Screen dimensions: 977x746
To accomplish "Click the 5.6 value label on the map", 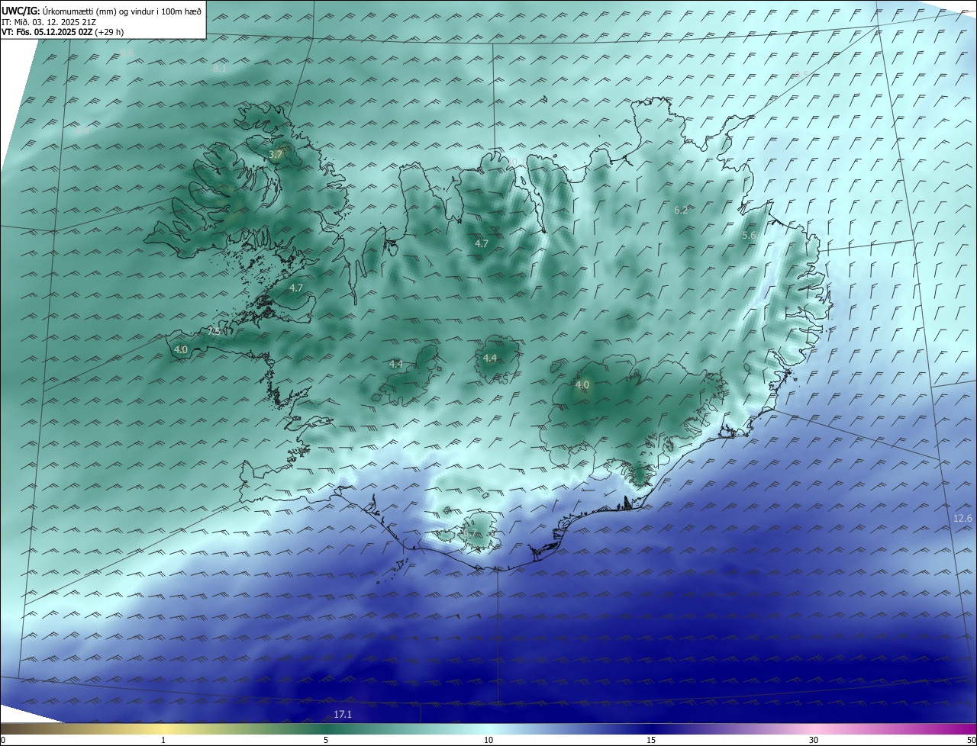I will [x=749, y=236].
